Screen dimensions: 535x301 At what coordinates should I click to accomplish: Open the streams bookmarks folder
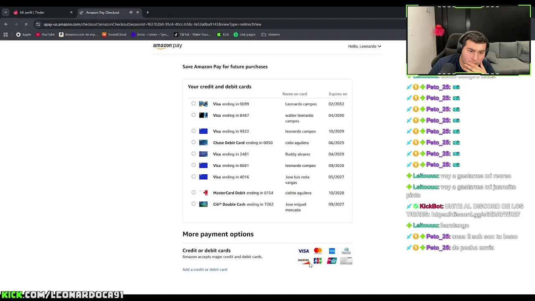(270, 35)
